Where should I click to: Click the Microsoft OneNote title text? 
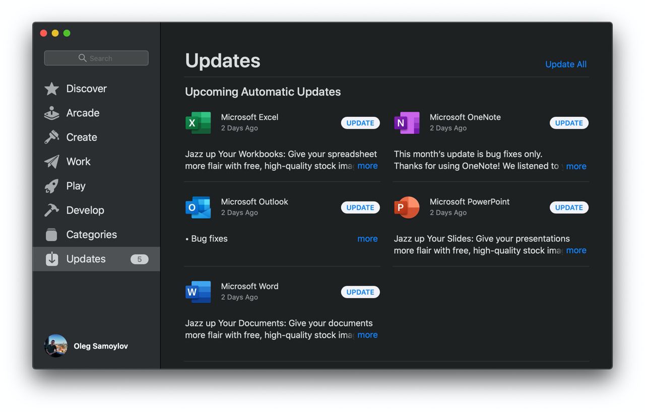[465, 117]
